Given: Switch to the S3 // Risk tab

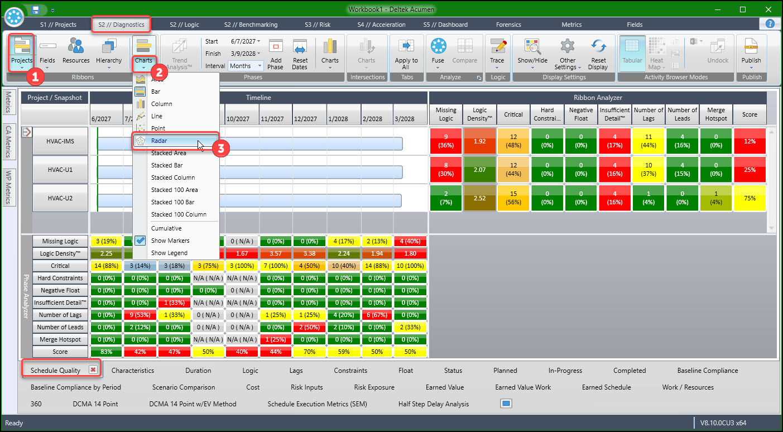Looking at the screenshot, I should 318,25.
